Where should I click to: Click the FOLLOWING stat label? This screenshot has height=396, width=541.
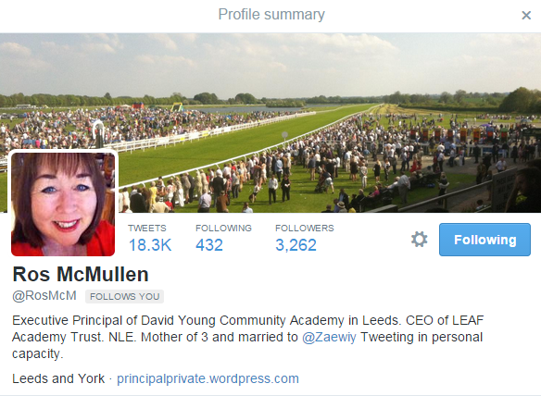tap(223, 229)
